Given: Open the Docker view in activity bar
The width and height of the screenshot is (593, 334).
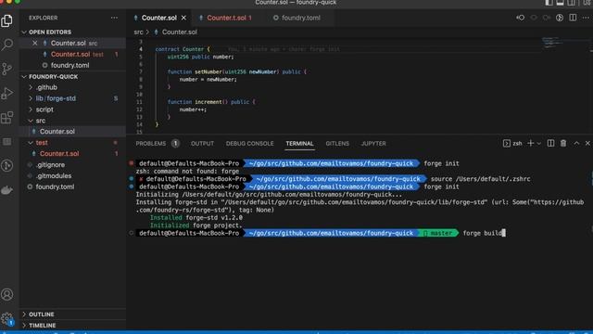Looking at the screenshot, I should (6, 189).
